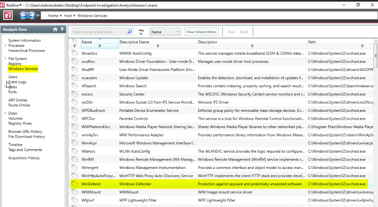Open the navigation history dropdown arrow
The width and height of the screenshot is (378, 207).
pyautogui.click(x=38, y=15)
